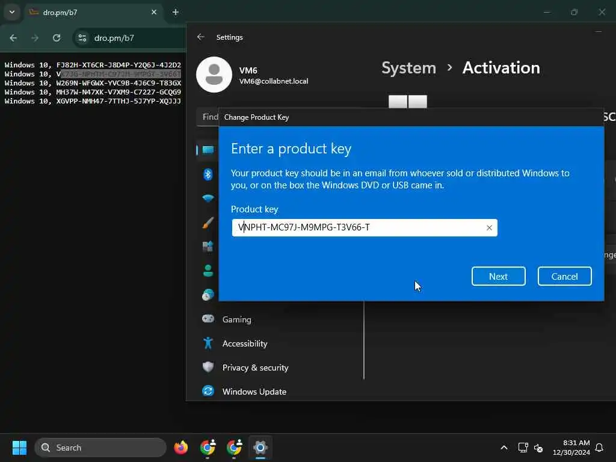Open Privacy & security settings category
616x462 pixels.
[x=255, y=368]
